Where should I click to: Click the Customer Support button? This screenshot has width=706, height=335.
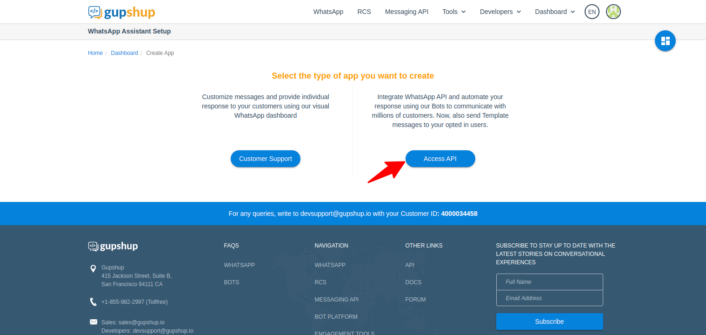[x=266, y=159]
